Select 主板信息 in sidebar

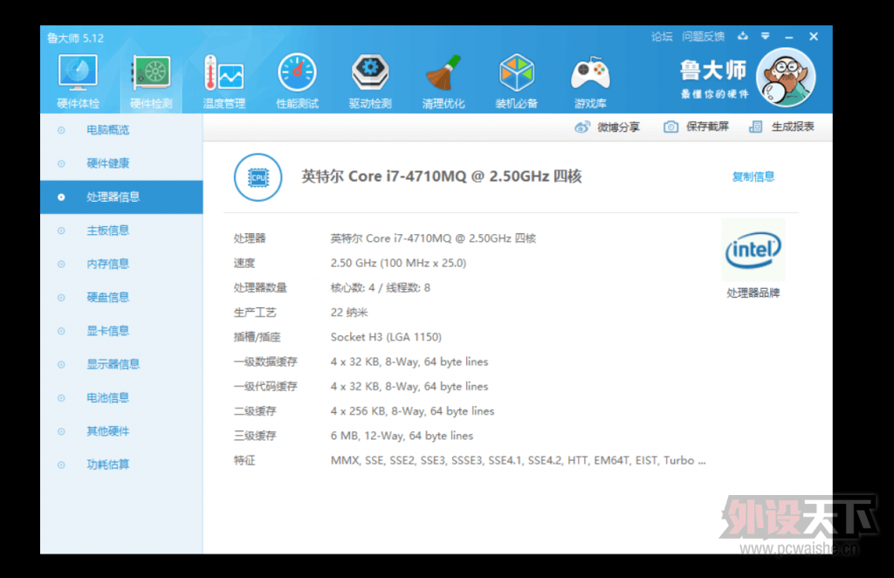coord(121,231)
